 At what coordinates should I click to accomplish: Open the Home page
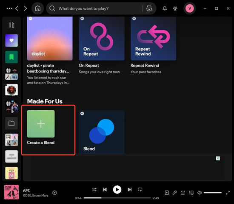pyautogui.click(x=38, y=8)
